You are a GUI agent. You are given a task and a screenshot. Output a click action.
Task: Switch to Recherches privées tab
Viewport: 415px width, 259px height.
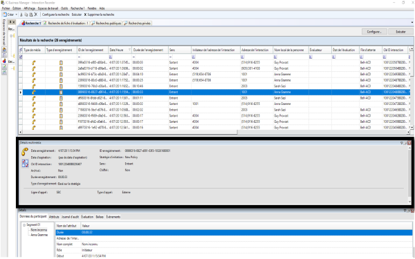(x=138, y=23)
